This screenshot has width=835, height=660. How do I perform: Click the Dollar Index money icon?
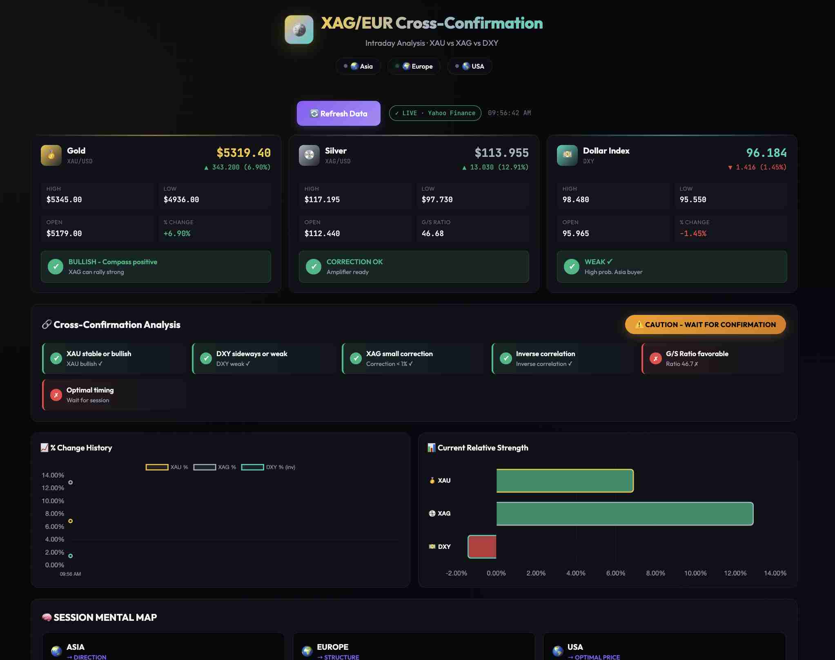(567, 155)
